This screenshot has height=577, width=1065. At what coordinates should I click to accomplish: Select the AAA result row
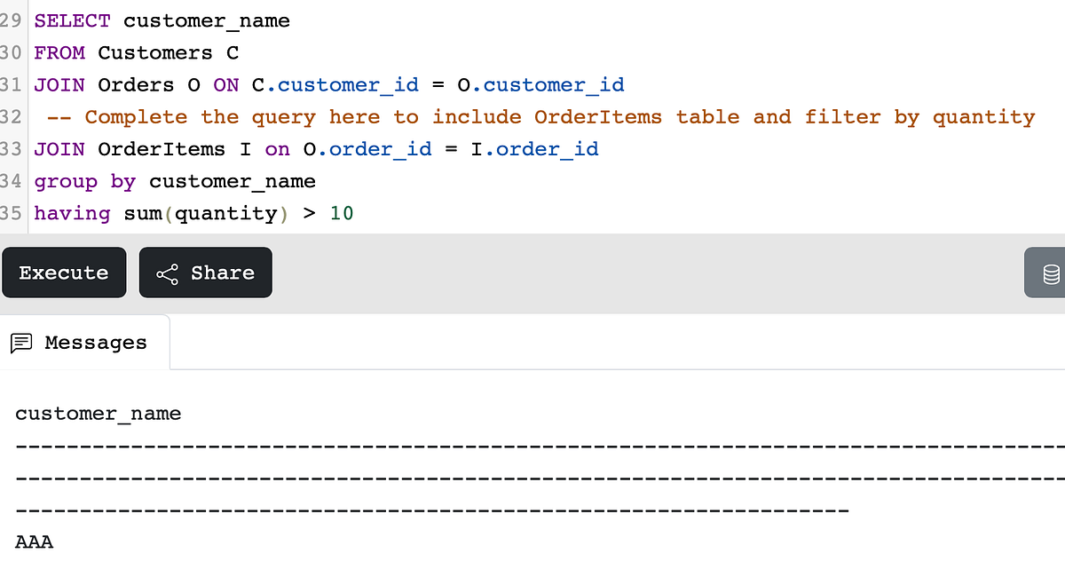coord(34,541)
